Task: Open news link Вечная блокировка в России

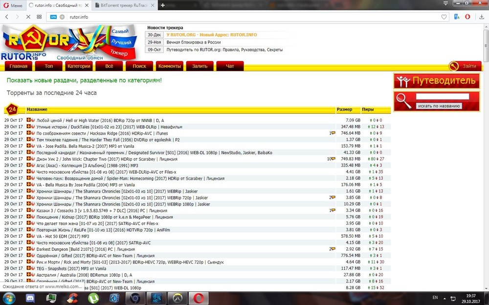Action: point(194,42)
